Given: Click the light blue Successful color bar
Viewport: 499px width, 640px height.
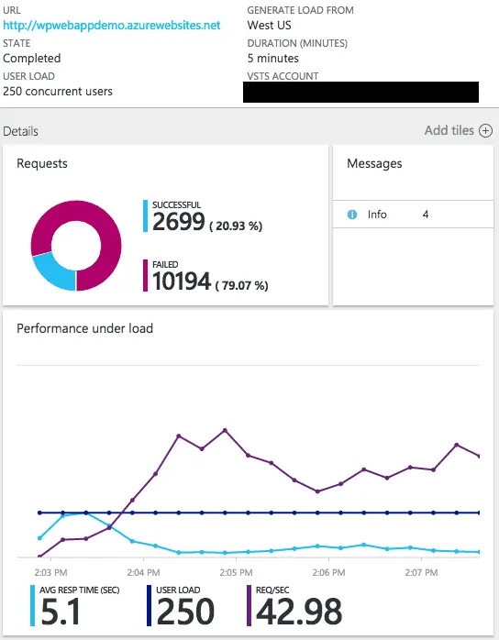Looking at the screenshot, I should click(145, 215).
